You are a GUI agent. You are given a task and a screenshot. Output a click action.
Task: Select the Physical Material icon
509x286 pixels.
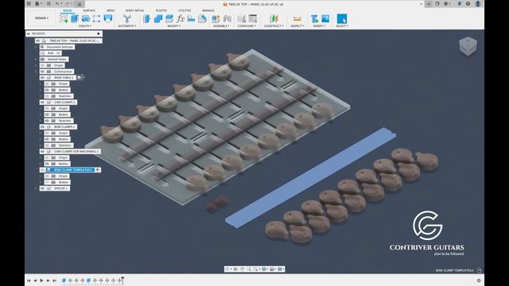click(202, 18)
